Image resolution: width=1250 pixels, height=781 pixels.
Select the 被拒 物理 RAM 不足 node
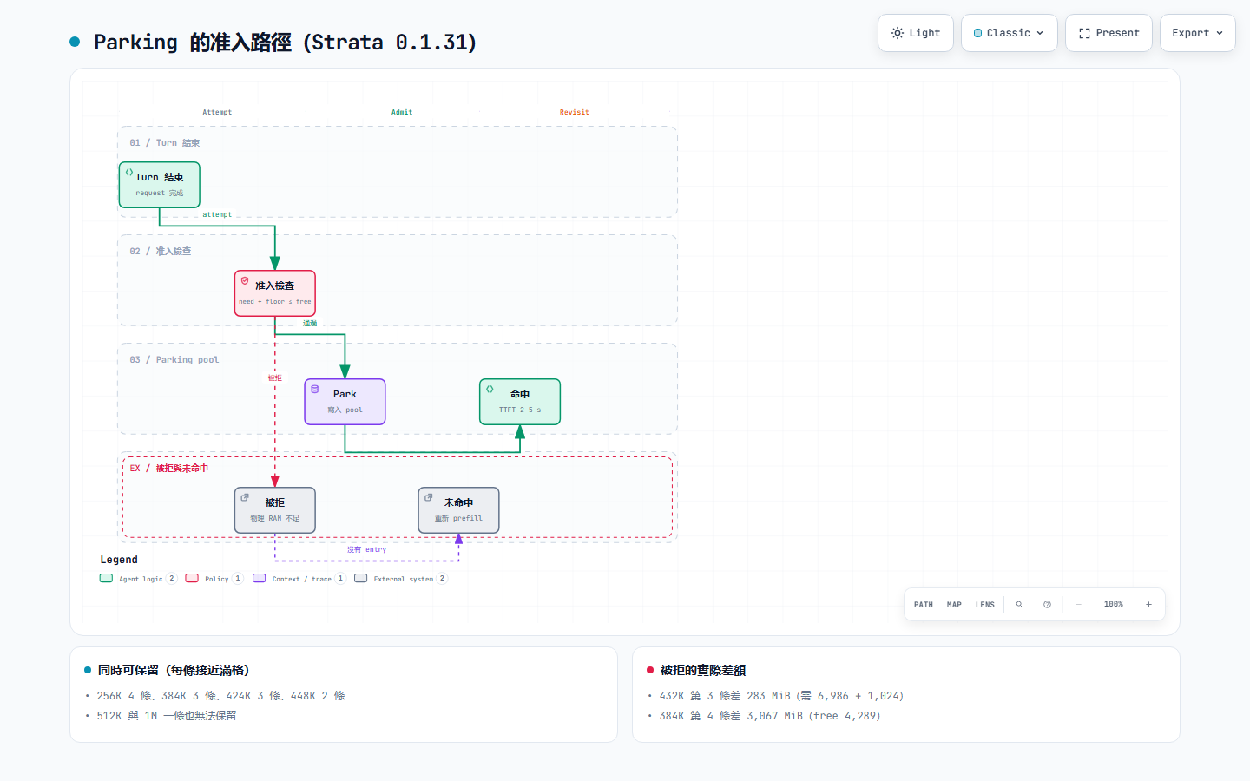275,510
